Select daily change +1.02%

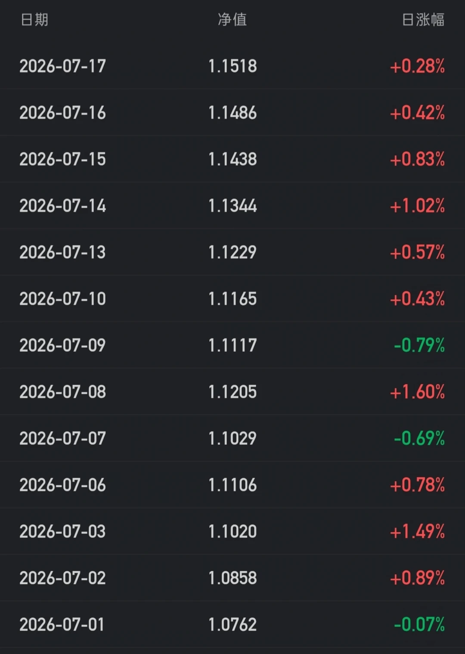pyautogui.click(x=417, y=206)
